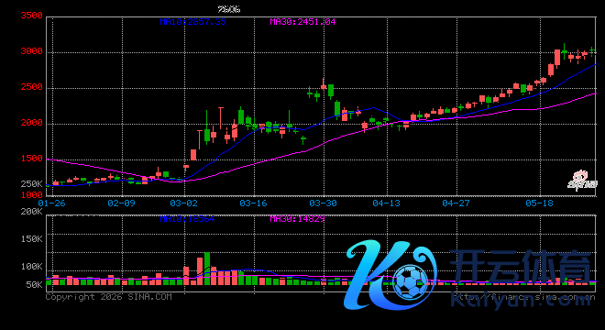Select the 05-18 date label
Screen dimensions: 605x330
coord(539,203)
